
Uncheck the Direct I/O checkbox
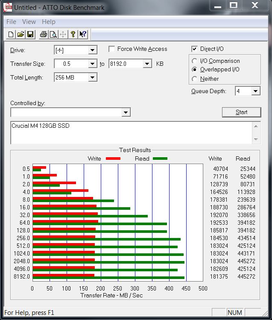coord(195,49)
